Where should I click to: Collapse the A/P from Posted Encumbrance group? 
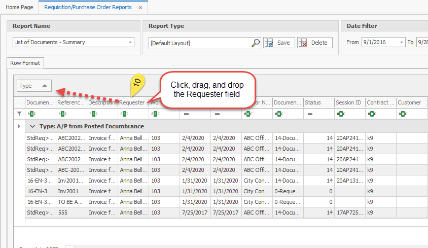[32, 126]
